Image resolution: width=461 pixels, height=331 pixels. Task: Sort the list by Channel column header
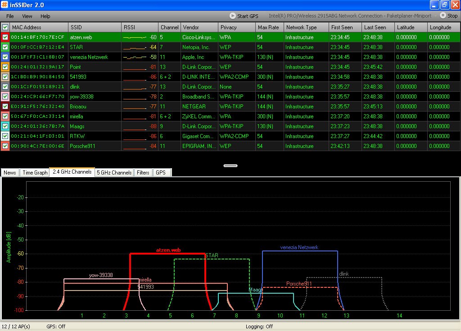coord(169,27)
